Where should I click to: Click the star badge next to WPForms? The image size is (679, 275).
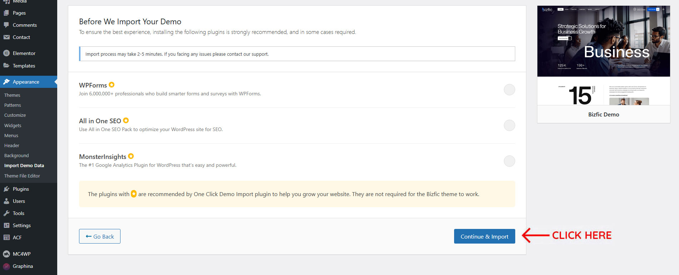tap(112, 85)
